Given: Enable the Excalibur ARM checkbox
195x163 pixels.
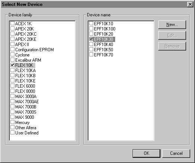Looking at the screenshot, I should [x=12, y=60].
